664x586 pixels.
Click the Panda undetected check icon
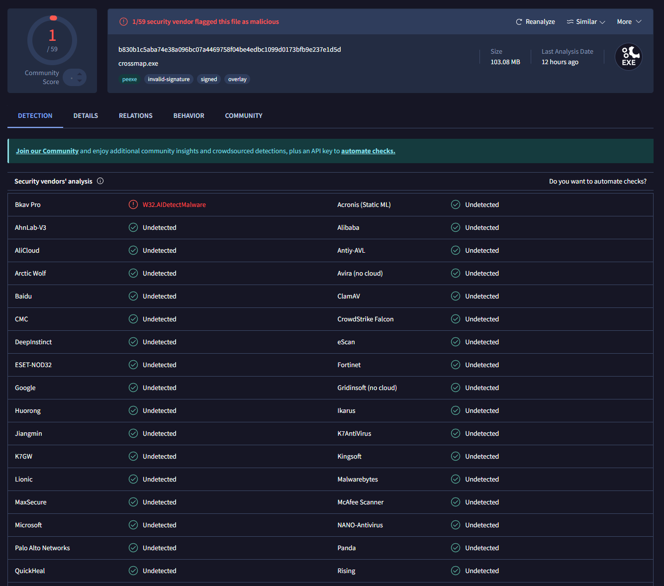point(456,548)
